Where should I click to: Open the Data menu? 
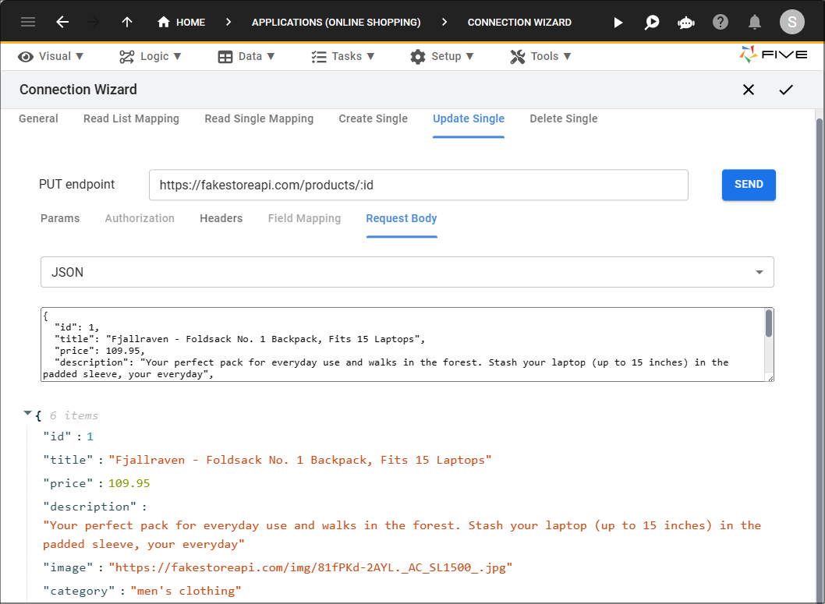pyautogui.click(x=246, y=57)
